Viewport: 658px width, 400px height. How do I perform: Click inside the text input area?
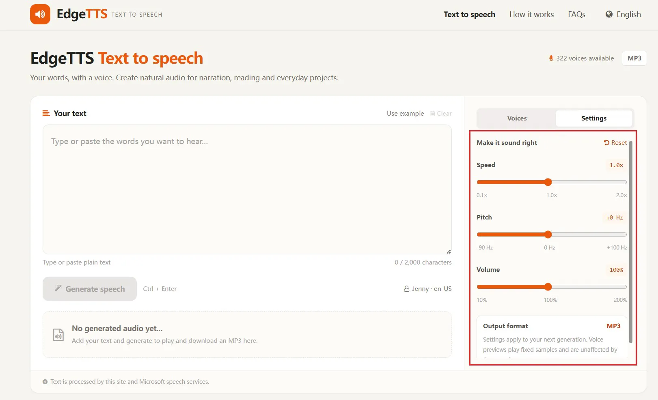click(247, 189)
